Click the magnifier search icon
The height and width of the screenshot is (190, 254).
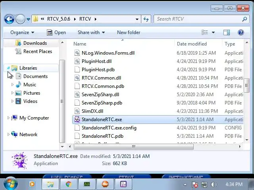click(x=244, y=19)
